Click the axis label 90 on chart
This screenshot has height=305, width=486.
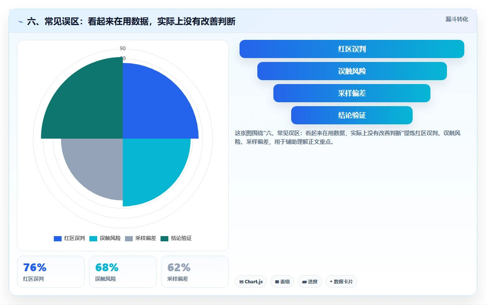tap(123, 49)
